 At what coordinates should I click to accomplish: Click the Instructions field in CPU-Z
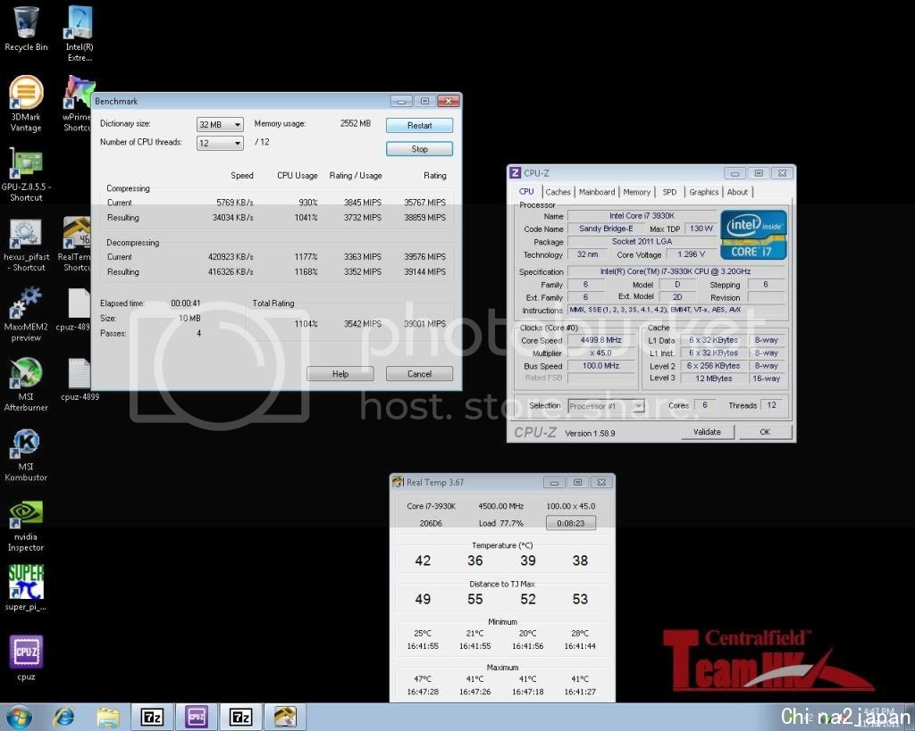pos(677,310)
